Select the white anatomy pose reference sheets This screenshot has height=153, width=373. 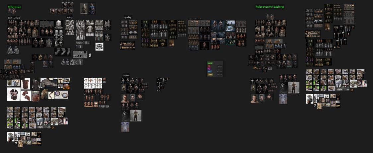point(93,84)
